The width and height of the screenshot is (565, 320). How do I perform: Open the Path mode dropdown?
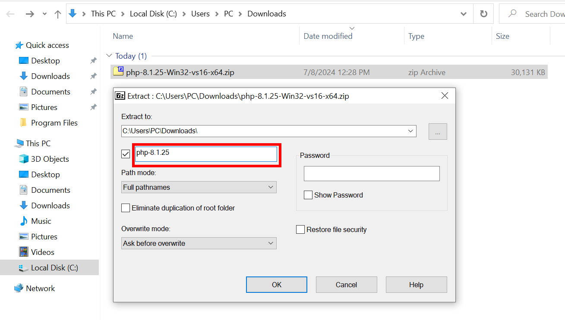199,187
